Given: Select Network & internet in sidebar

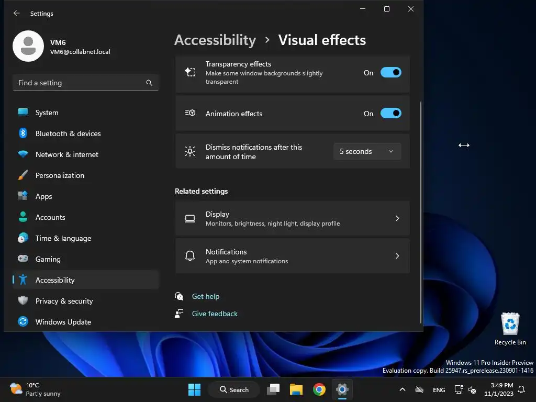Looking at the screenshot, I should click(86, 154).
